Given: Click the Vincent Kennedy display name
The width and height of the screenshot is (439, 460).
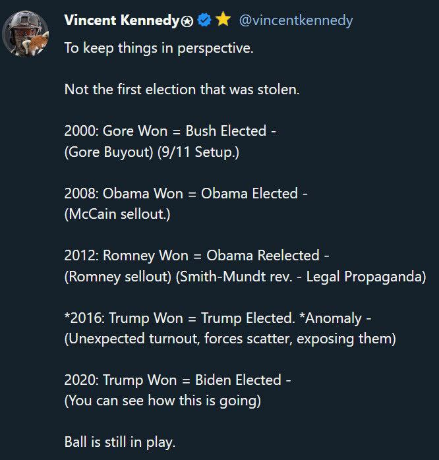Looking at the screenshot, I should (x=122, y=20).
